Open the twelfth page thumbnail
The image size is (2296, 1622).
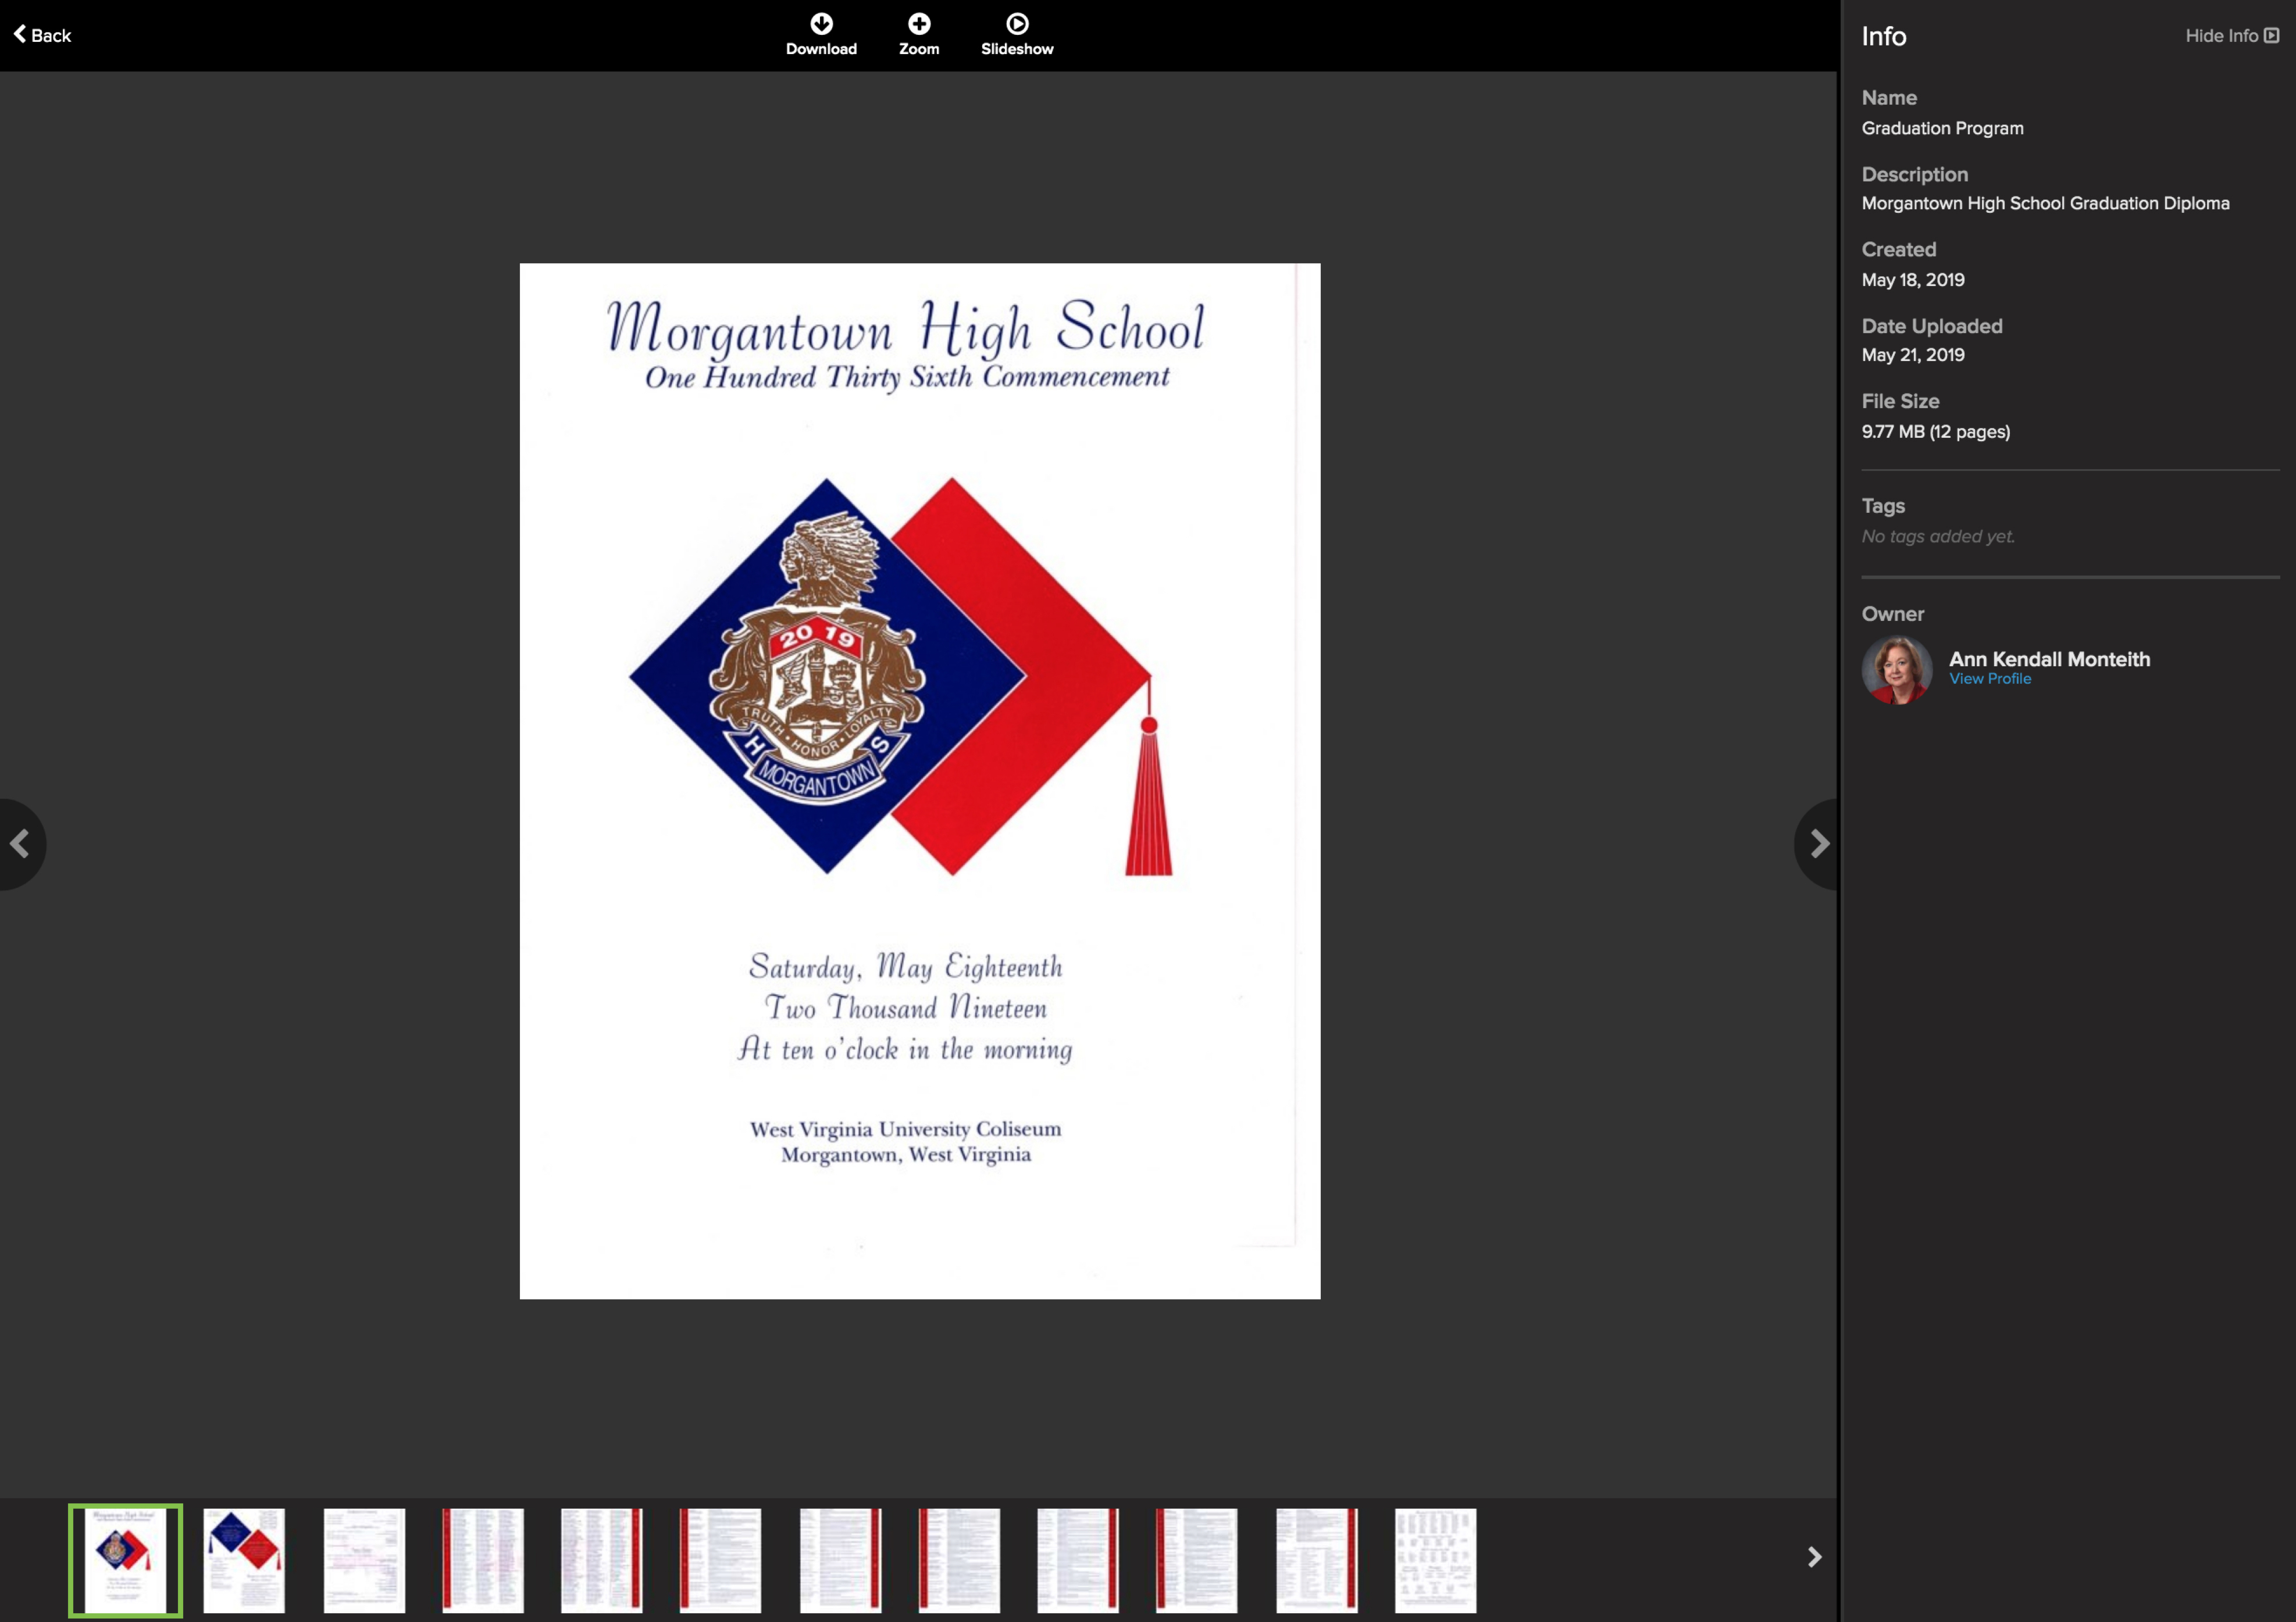(1435, 1560)
